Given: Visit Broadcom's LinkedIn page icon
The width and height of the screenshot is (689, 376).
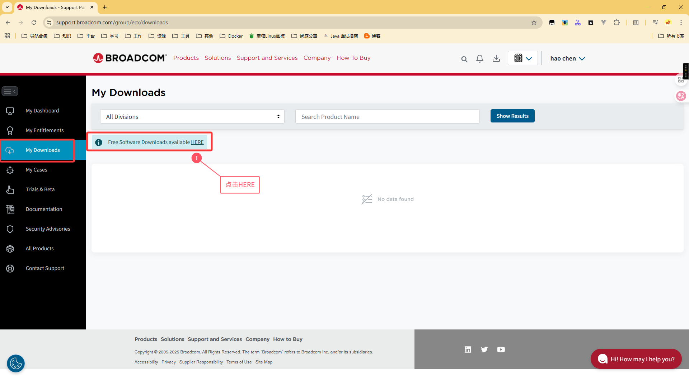Looking at the screenshot, I should 468,350.
